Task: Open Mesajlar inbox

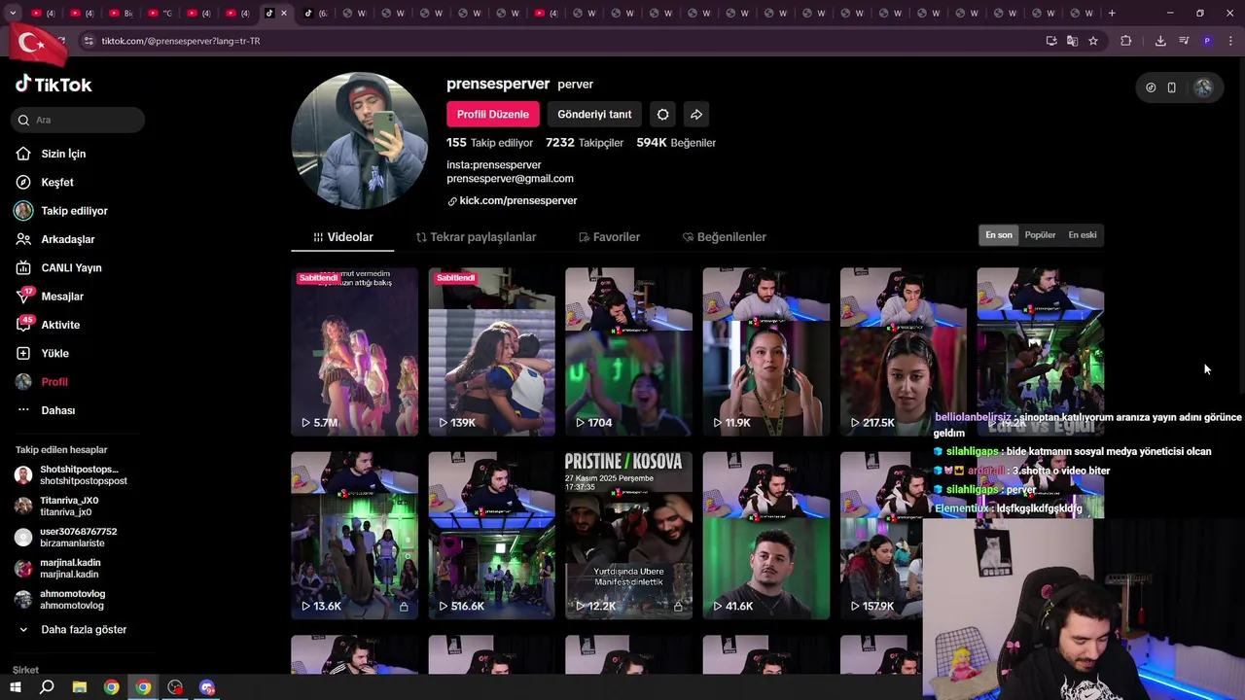Action: click(x=62, y=297)
